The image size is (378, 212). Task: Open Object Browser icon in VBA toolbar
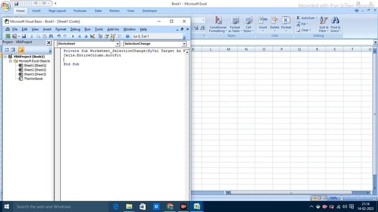point(113,37)
